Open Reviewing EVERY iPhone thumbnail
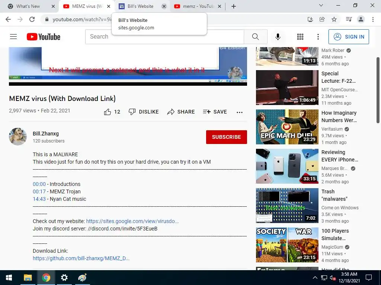The width and height of the screenshot is (381, 285). (287, 166)
